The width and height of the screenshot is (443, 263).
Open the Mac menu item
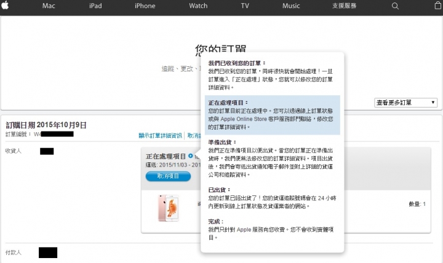(x=49, y=6)
